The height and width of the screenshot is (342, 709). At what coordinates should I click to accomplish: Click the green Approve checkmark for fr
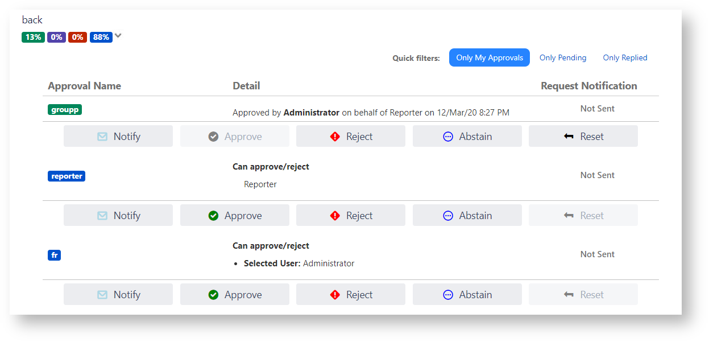213,295
